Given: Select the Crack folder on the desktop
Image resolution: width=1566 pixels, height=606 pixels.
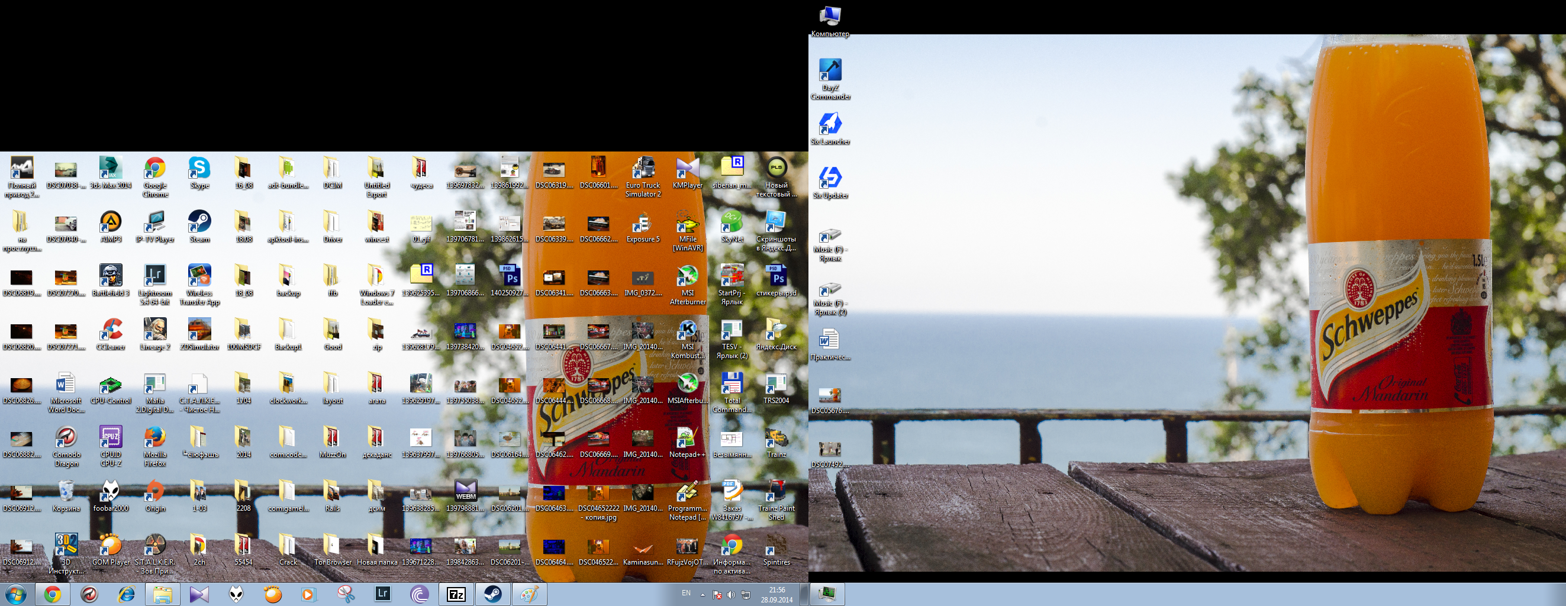Looking at the screenshot, I should 288,550.
